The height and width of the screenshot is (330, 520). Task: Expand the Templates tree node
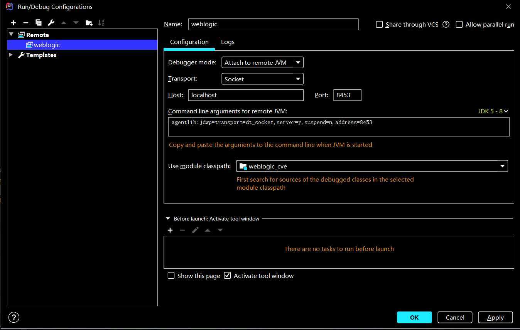click(x=11, y=55)
